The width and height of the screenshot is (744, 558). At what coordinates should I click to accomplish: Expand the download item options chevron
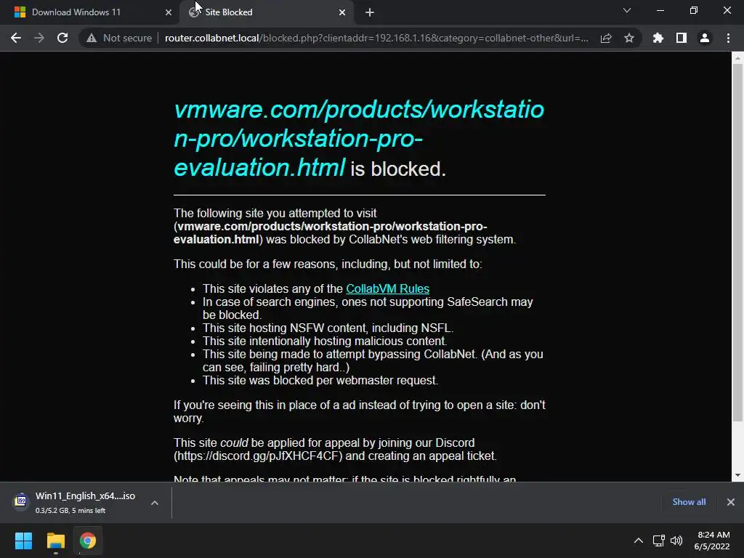(155, 503)
